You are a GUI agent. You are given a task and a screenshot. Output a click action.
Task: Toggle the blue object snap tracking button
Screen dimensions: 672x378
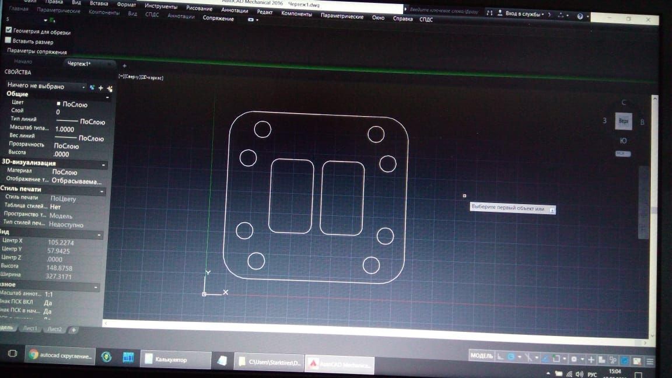[545, 358]
